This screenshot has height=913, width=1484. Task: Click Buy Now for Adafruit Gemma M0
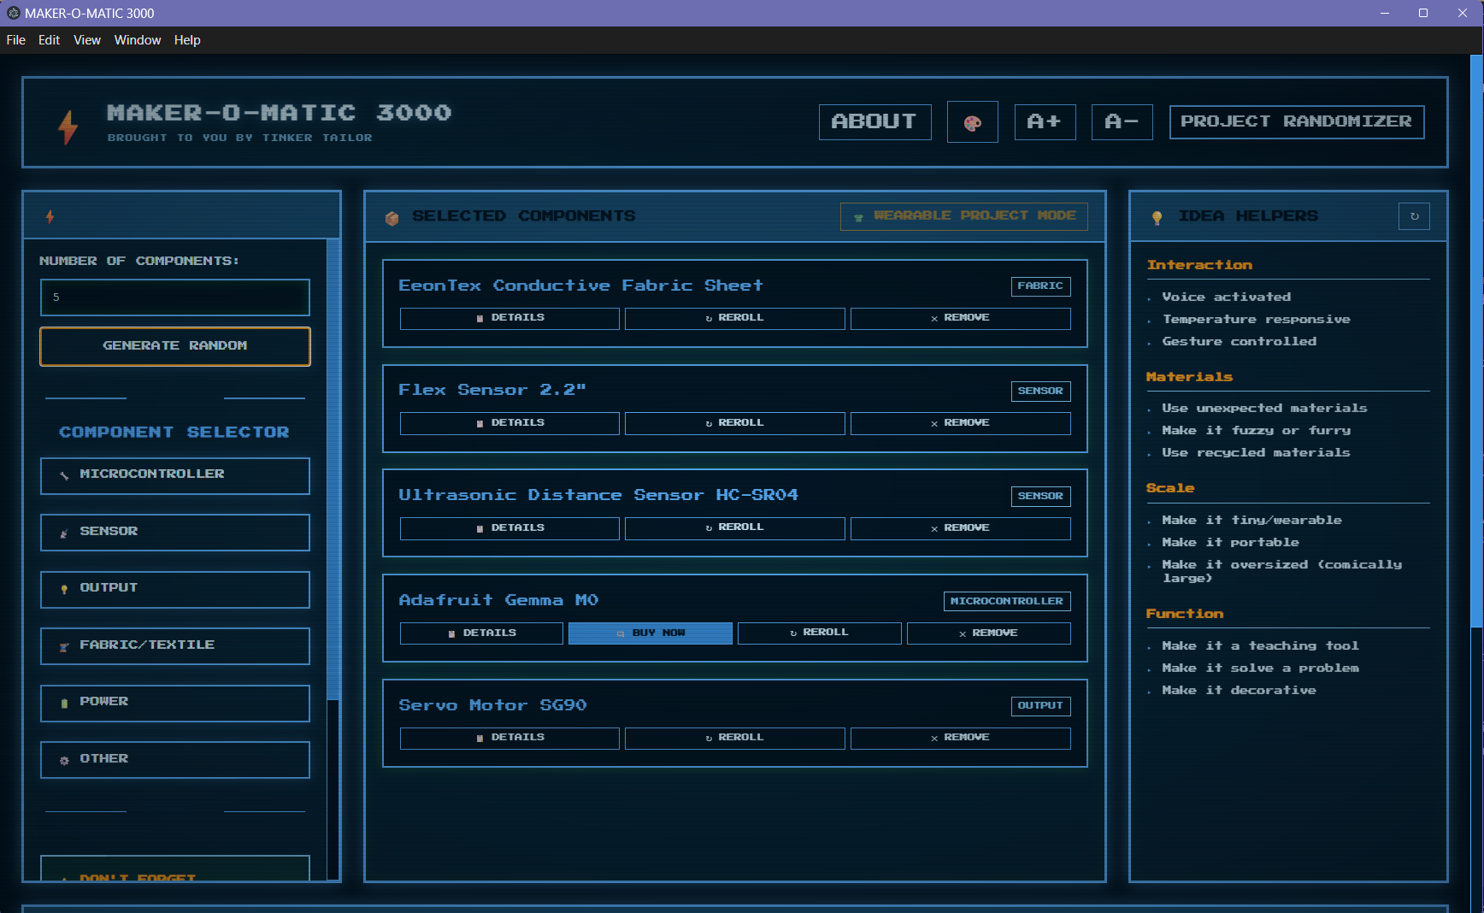pyautogui.click(x=650, y=633)
